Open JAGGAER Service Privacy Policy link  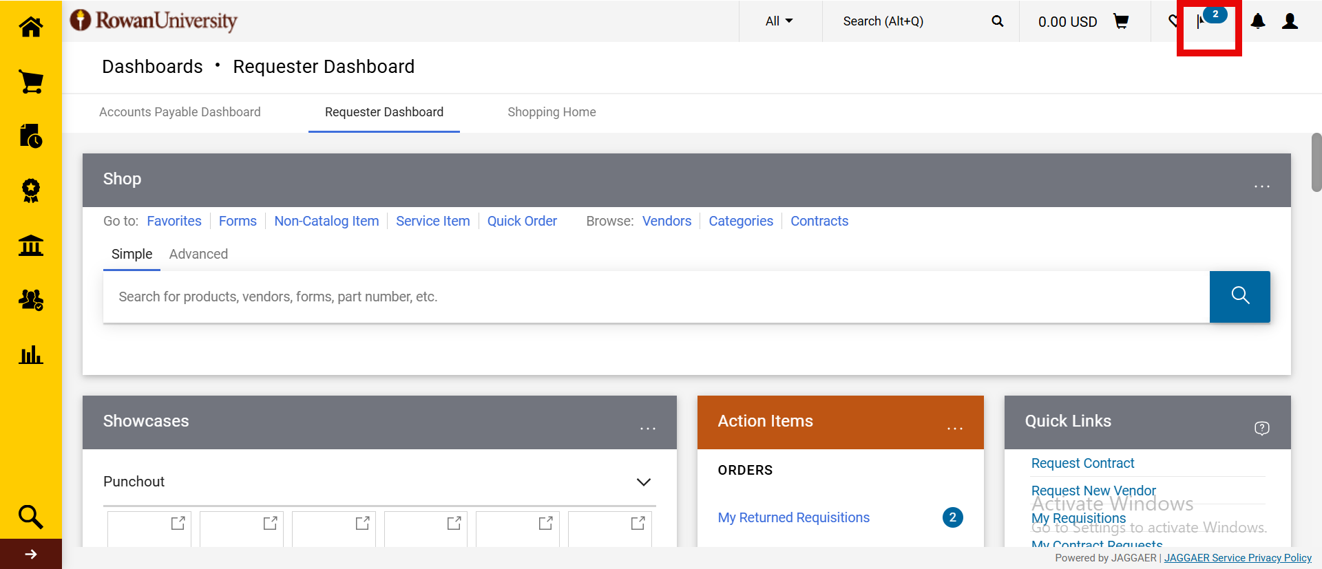1237,558
